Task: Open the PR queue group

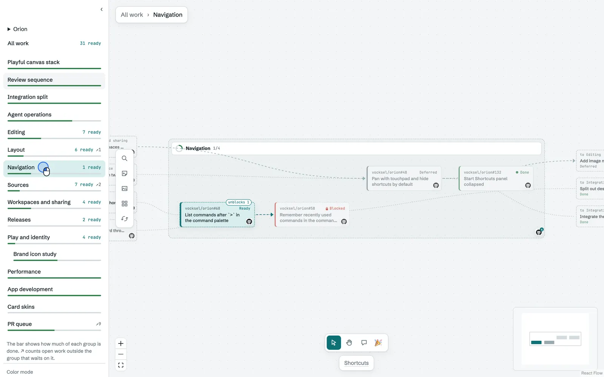Action: click(x=54, y=325)
